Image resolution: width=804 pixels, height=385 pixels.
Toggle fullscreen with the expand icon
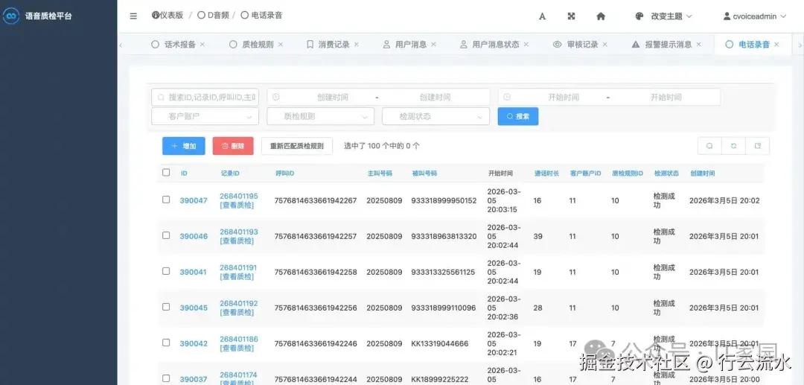[571, 16]
